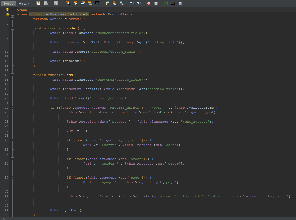
Task: Start macro recording with red circle
Action: point(149,3)
